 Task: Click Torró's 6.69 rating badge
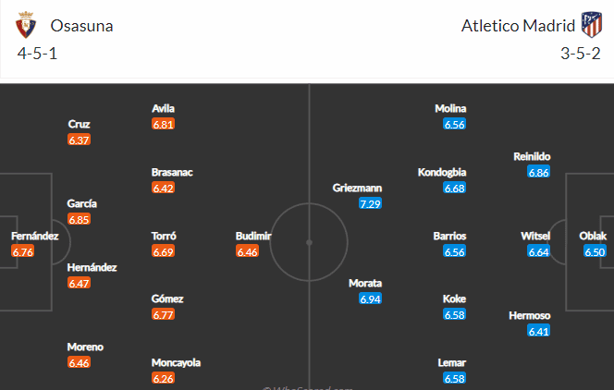tap(163, 251)
